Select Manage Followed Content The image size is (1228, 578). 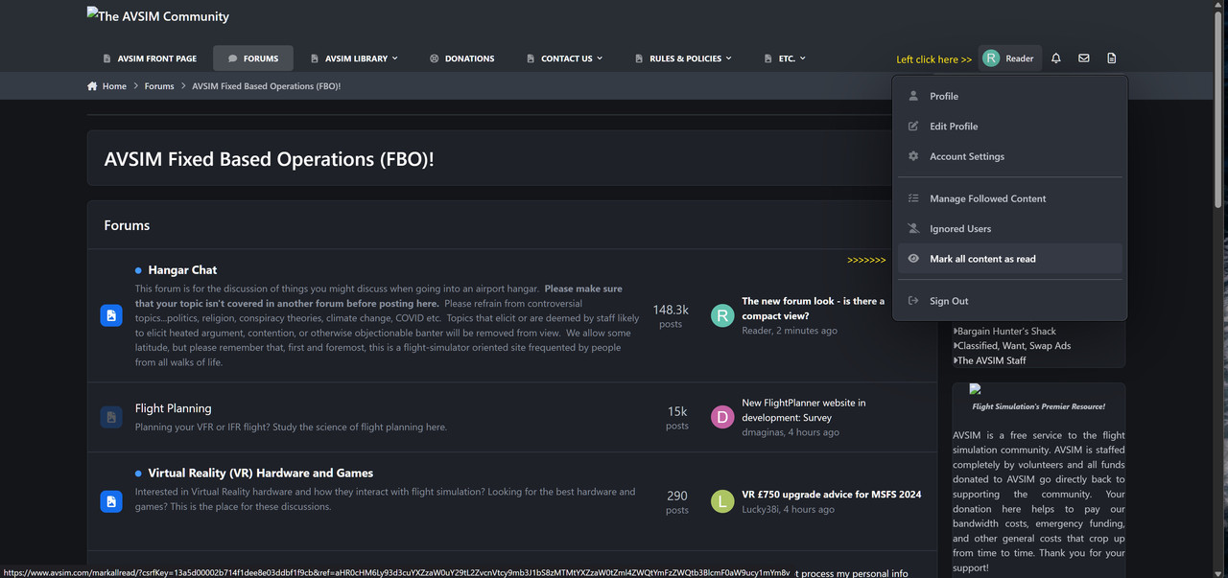coord(1010,198)
